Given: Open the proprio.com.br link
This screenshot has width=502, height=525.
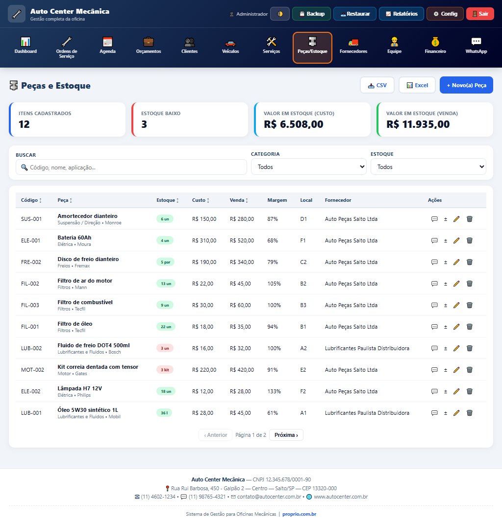Looking at the screenshot, I should pos(299,514).
